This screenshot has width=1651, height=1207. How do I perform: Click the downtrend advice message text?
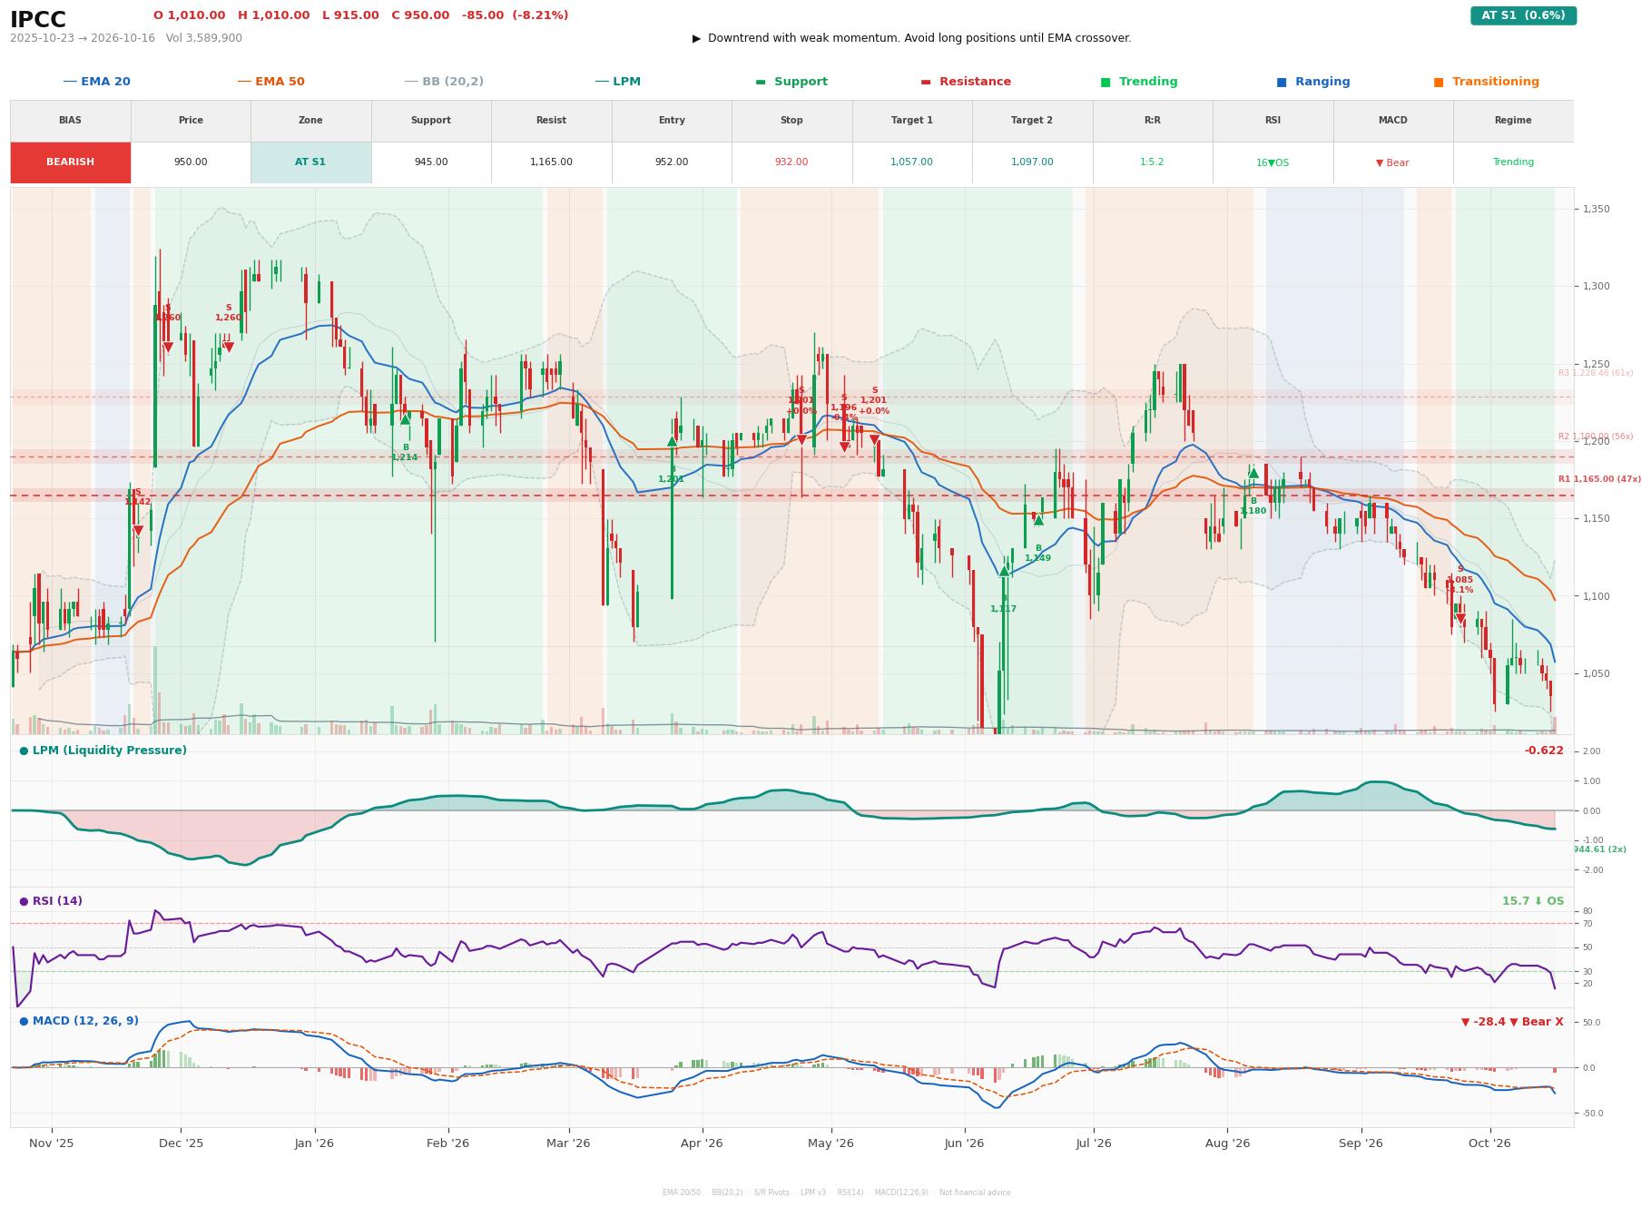click(x=911, y=38)
